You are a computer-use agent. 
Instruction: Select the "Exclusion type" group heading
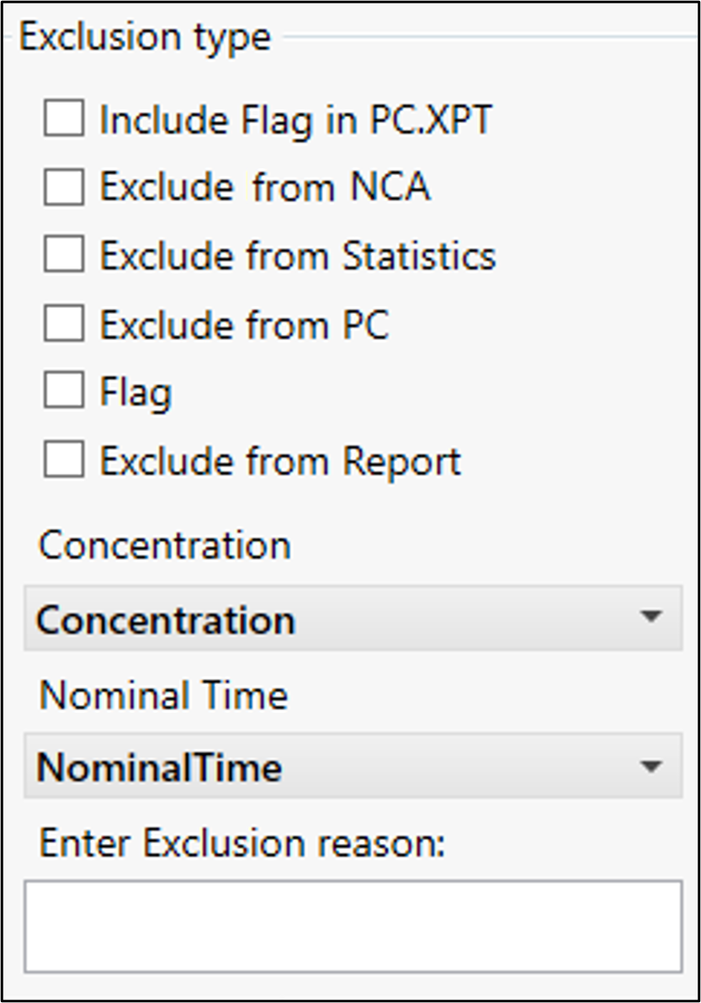(145, 35)
